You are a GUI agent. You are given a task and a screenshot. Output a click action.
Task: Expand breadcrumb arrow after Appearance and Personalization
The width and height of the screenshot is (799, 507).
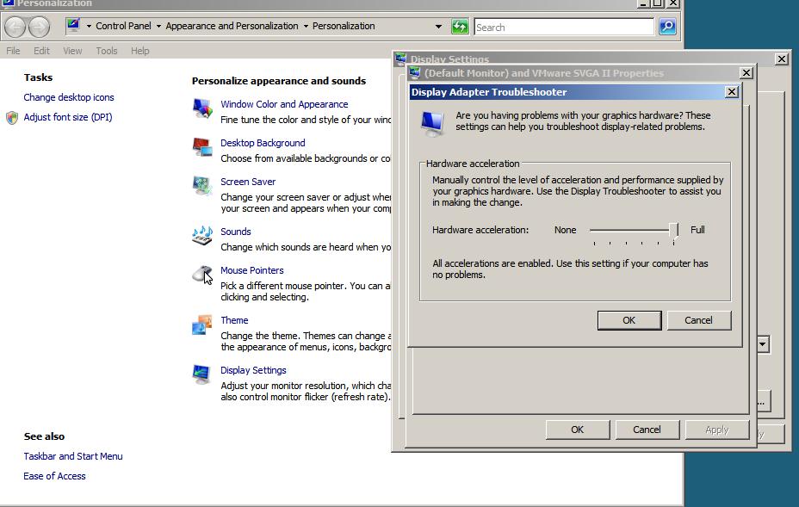(306, 27)
